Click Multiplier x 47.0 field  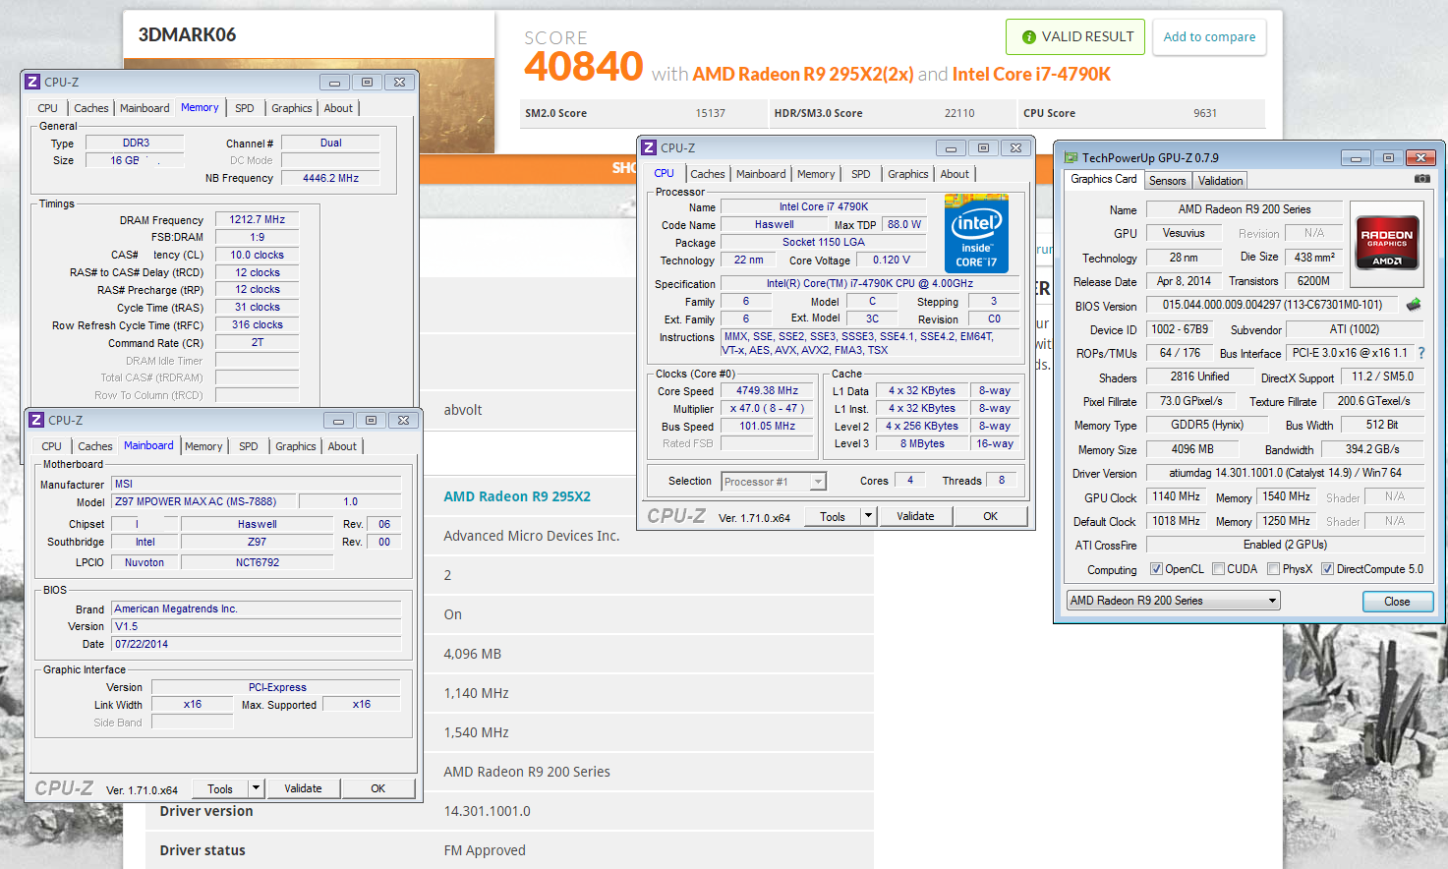768,408
